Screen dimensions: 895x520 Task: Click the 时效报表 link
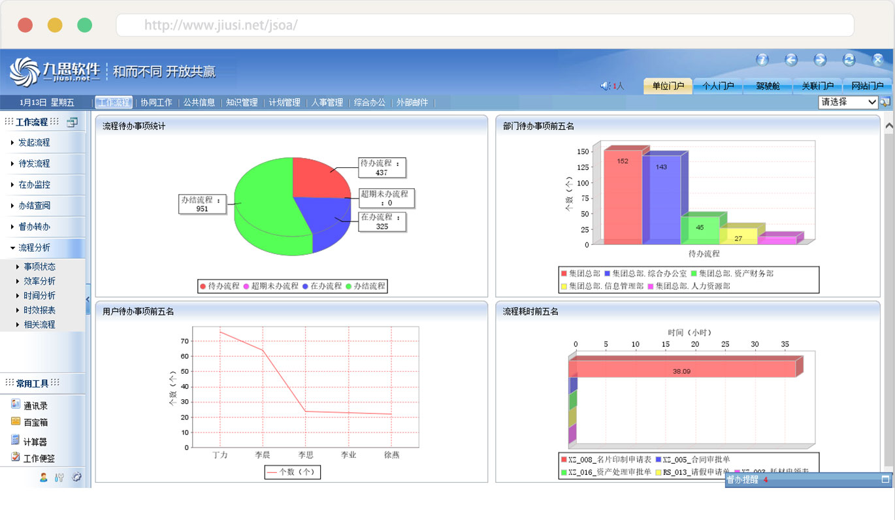pyautogui.click(x=39, y=310)
